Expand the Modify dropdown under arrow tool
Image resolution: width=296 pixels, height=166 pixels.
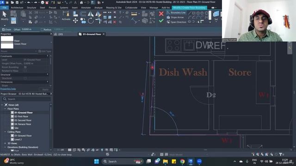(5, 25)
